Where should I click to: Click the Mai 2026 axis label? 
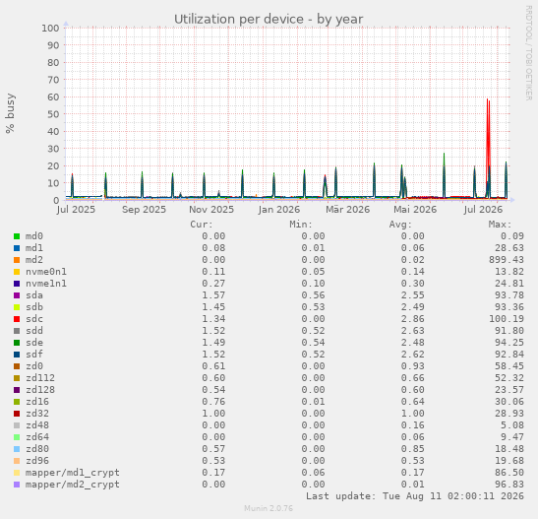pyautogui.click(x=415, y=210)
